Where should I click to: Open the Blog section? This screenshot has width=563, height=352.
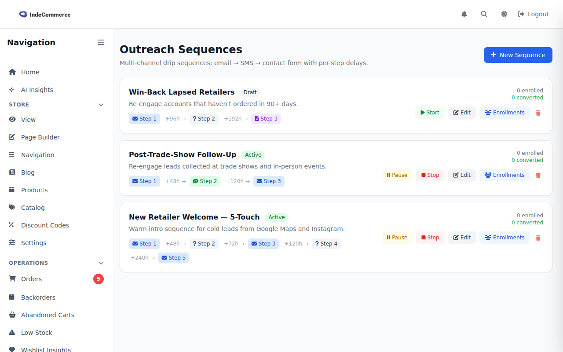(x=56, y=172)
